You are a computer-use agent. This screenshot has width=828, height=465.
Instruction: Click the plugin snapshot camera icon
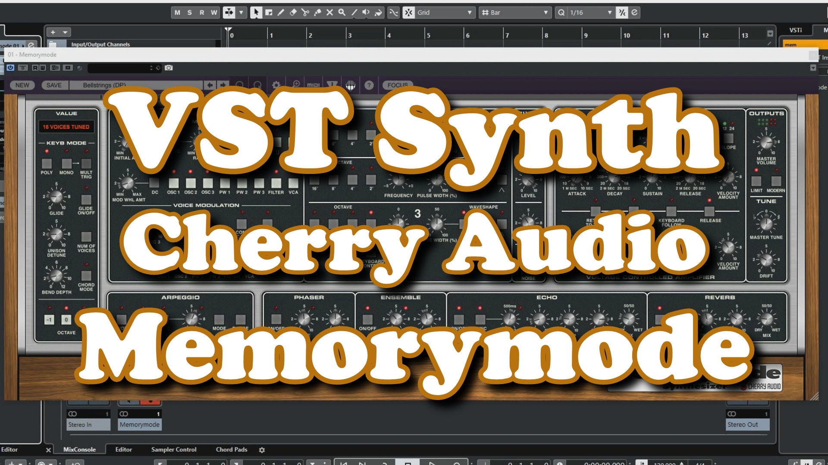[169, 68]
